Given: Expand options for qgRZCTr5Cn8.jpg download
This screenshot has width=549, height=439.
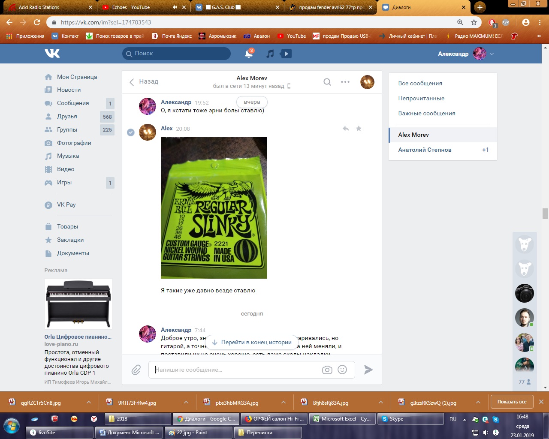Looking at the screenshot, I should pos(89,403).
